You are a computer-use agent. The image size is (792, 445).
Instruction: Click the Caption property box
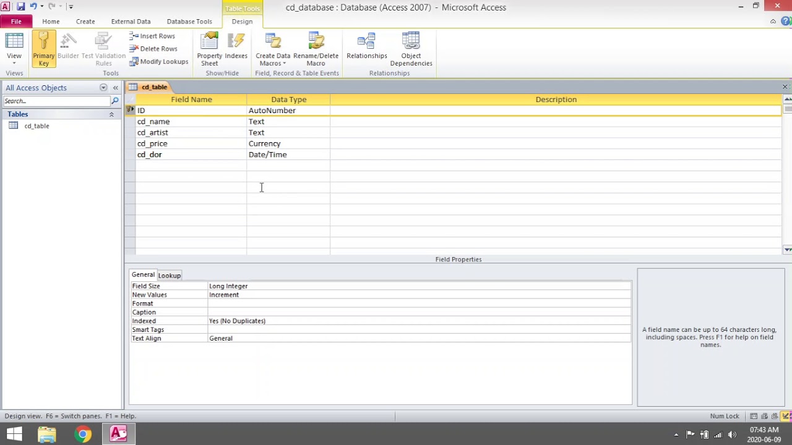pyautogui.click(x=419, y=312)
